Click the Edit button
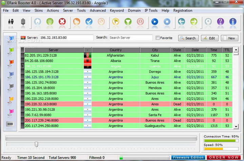 pos(210,38)
